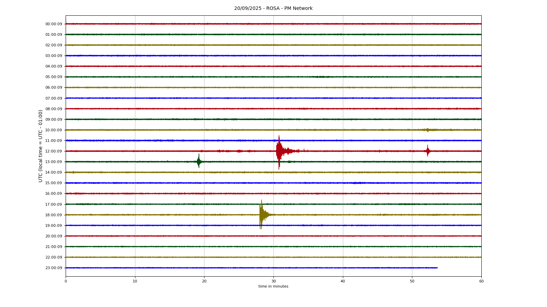
Task: Click the end point of the 23:00:09 trace
Action: tap(437, 268)
